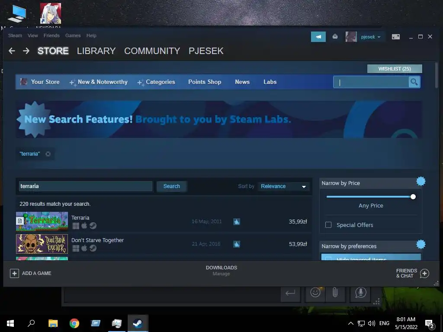The width and height of the screenshot is (443, 332).
Task: Click the Your Store avatar icon
Action: [24, 82]
